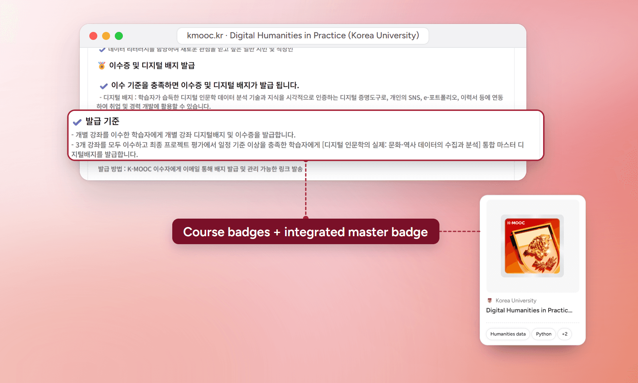This screenshot has height=383, width=638.
Task: Select the Python tag
Action: (x=543, y=334)
